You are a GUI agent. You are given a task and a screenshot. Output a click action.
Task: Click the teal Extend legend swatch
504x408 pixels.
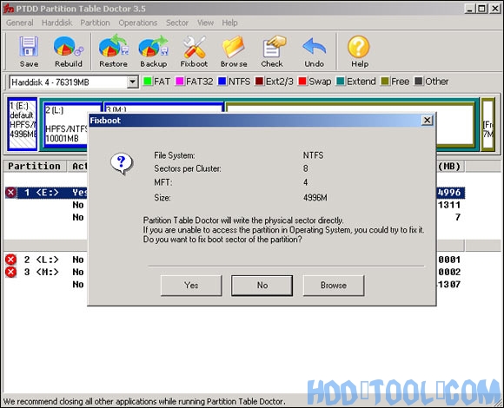coord(341,81)
